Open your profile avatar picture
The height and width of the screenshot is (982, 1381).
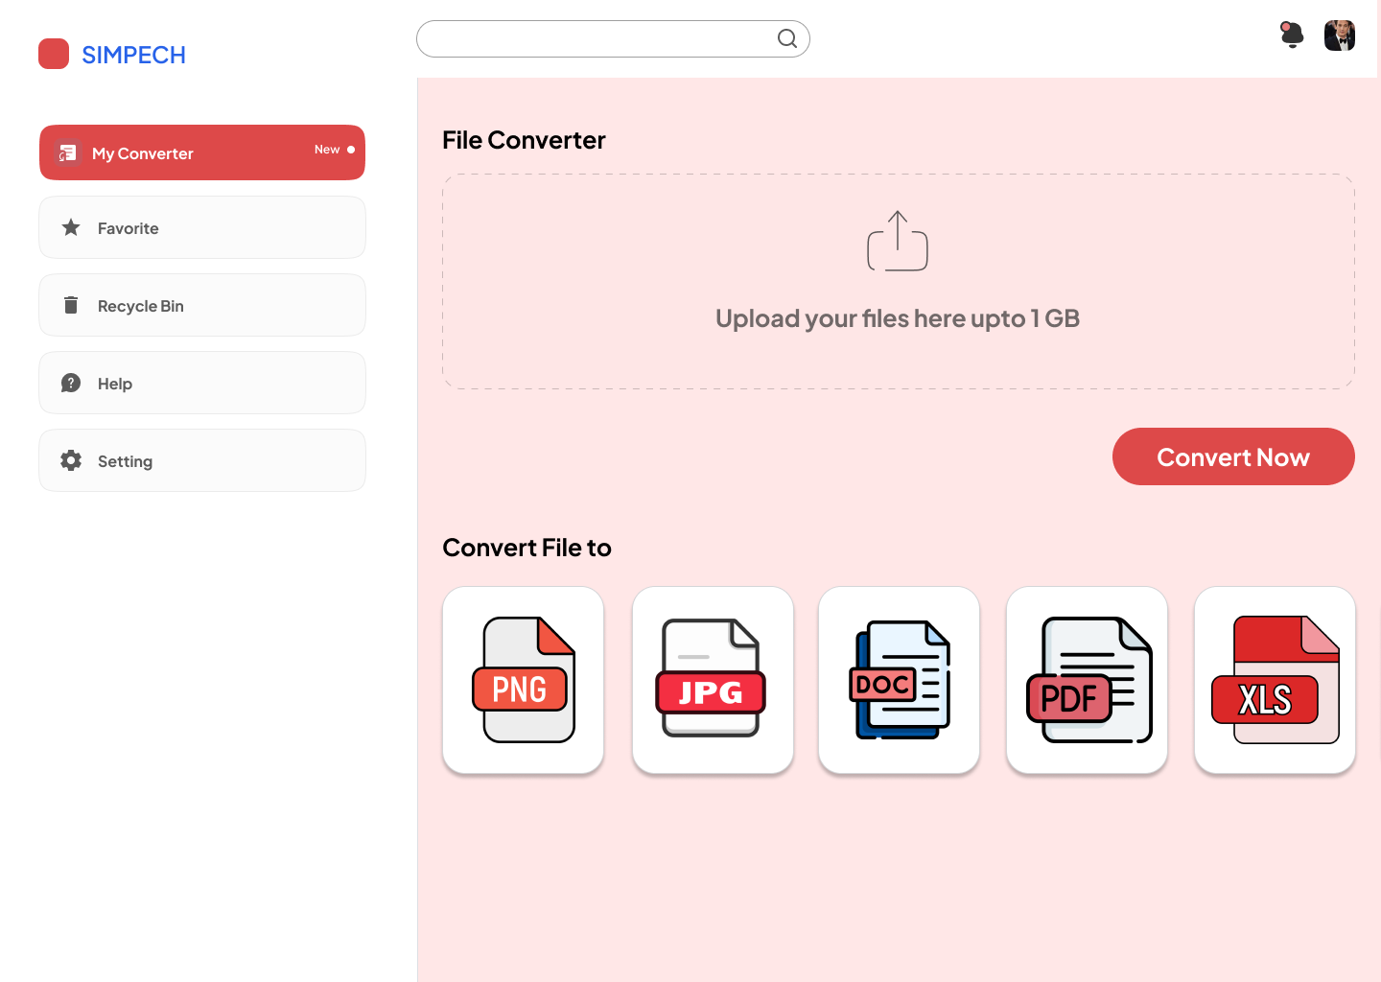pyautogui.click(x=1340, y=35)
